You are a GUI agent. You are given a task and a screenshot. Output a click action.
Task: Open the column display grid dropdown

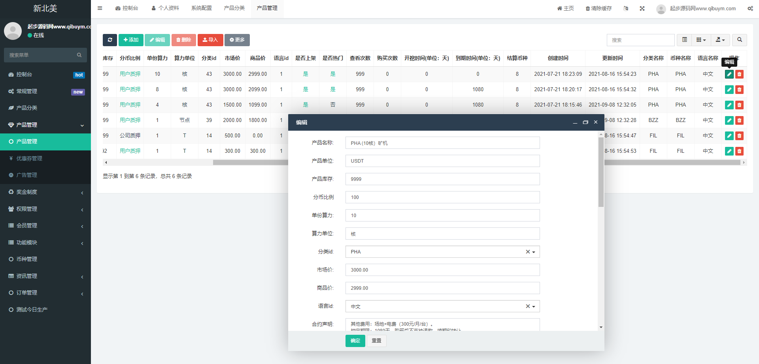coord(701,40)
